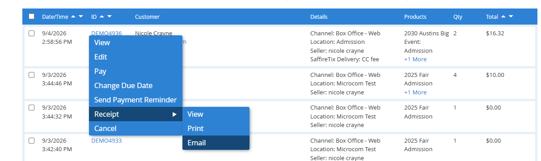Viewport: 541px width, 161px height.
Task: Toggle the select-all checkbox in header
Action: coord(31,17)
